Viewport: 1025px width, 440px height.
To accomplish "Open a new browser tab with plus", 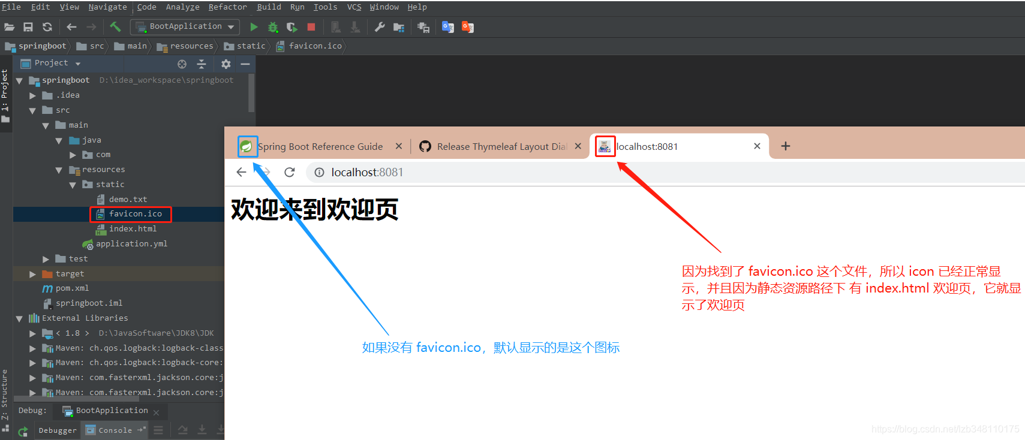I will (x=786, y=146).
